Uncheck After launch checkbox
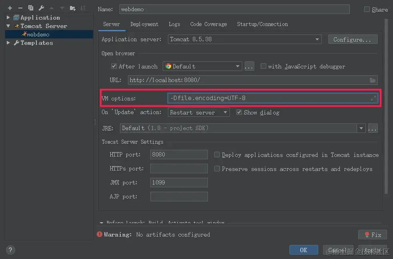The image size is (393, 259). (x=114, y=66)
